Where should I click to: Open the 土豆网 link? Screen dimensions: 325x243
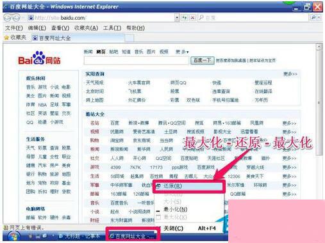pos(171,132)
